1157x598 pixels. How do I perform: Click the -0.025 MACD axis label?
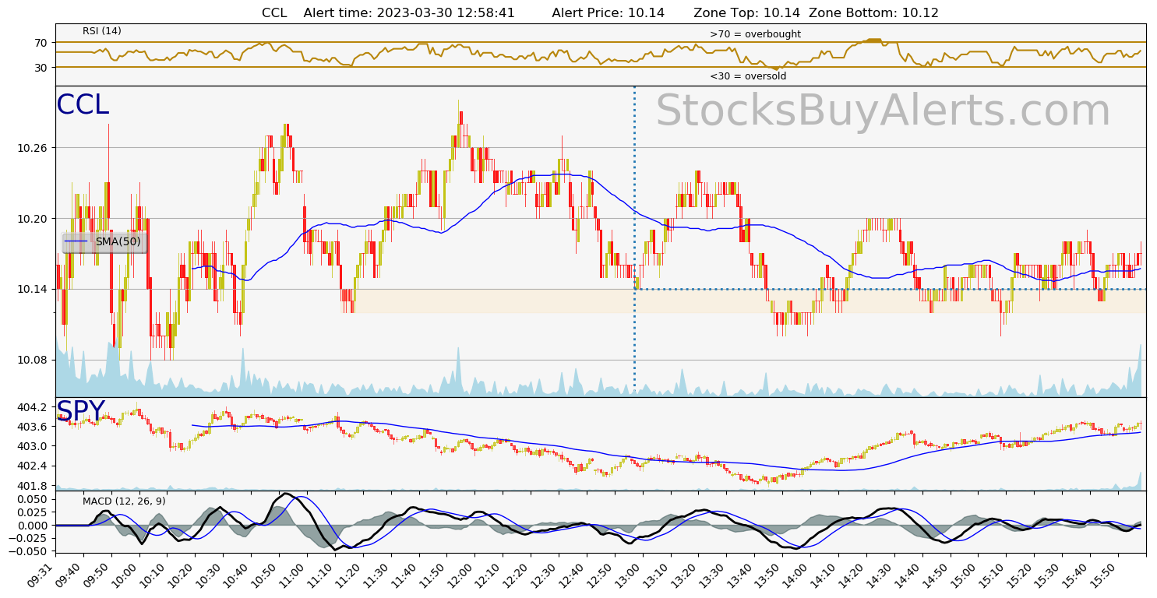tap(30, 539)
